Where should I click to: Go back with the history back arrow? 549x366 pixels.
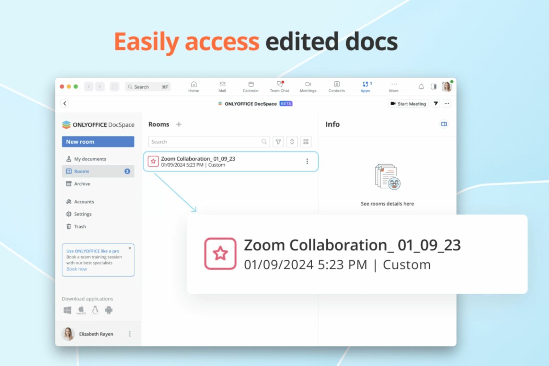click(x=89, y=87)
